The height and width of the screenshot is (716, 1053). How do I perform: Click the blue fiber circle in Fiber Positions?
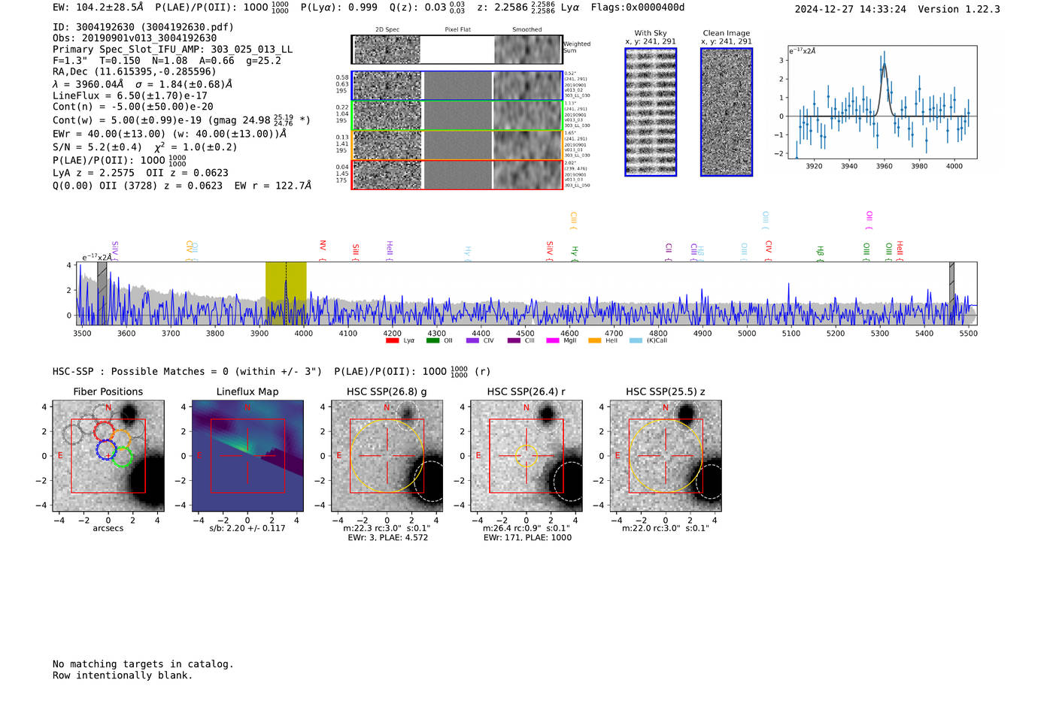(106, 449)
